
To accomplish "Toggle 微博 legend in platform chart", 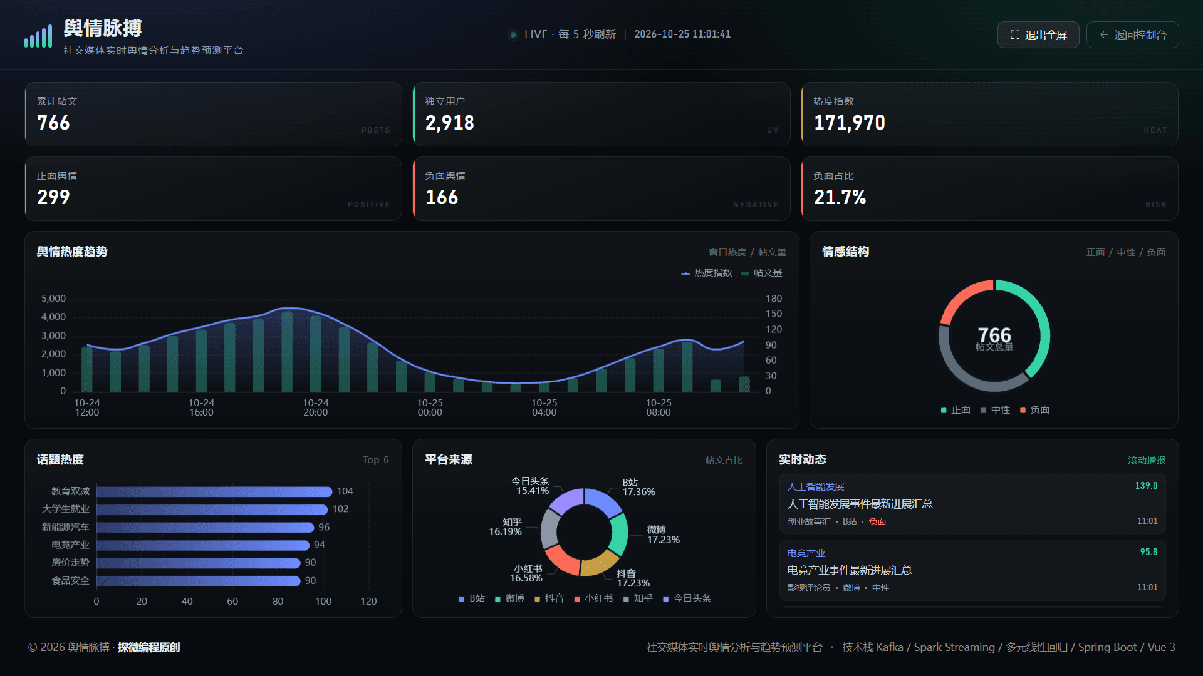I will 509,598.
